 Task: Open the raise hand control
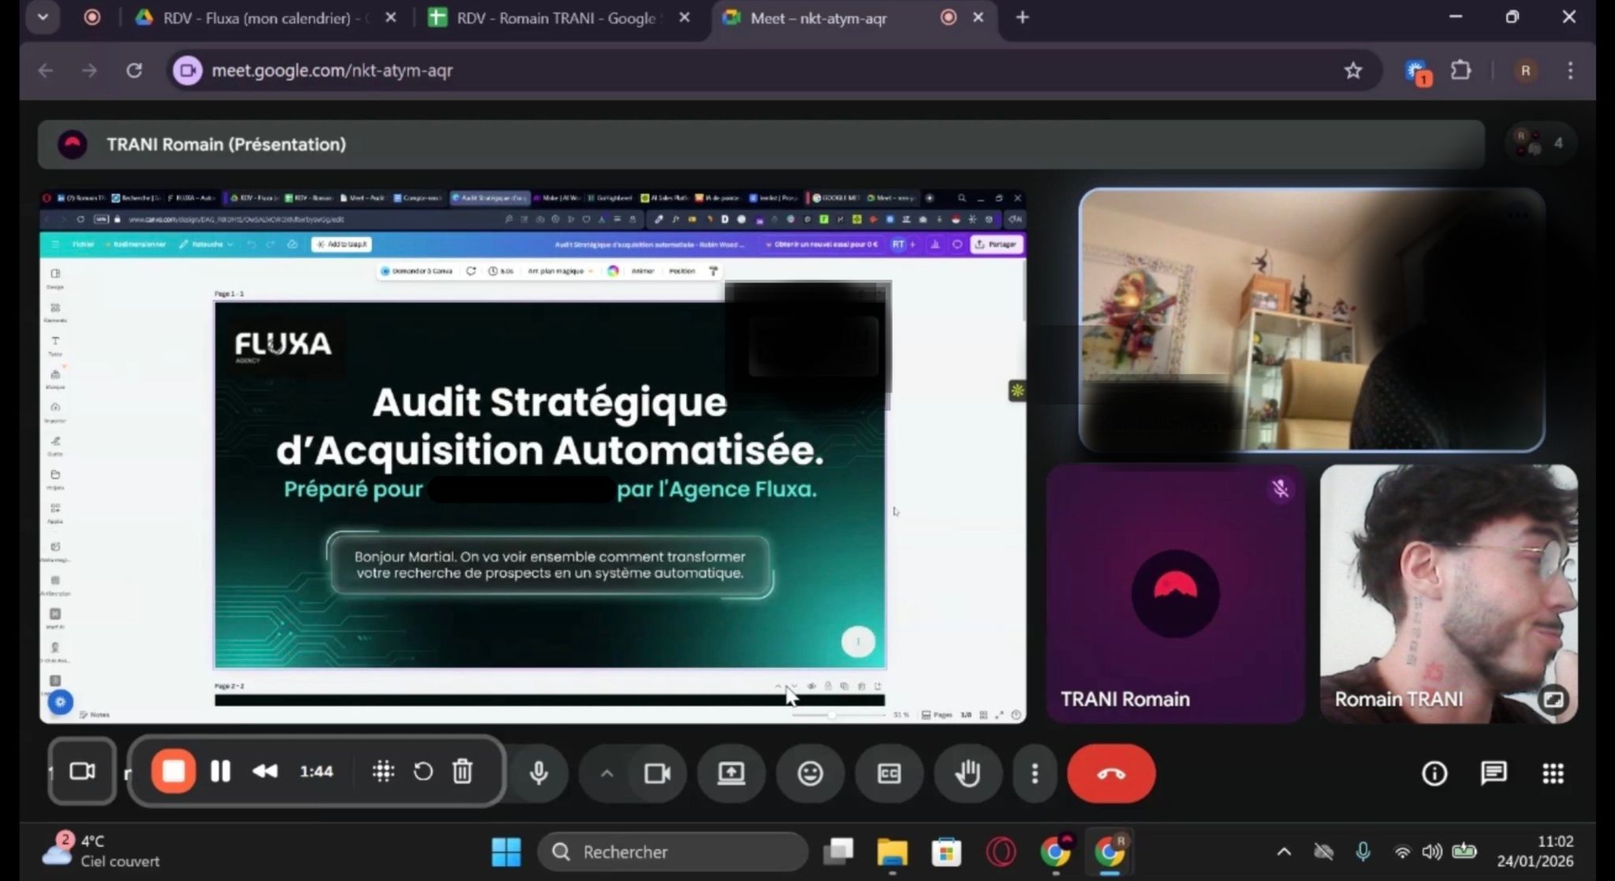coord(968,773)
